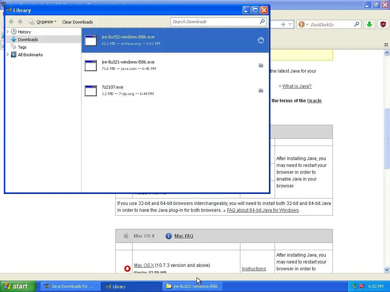Click the action icon beside jre-8u152 download

pos(261,40)
